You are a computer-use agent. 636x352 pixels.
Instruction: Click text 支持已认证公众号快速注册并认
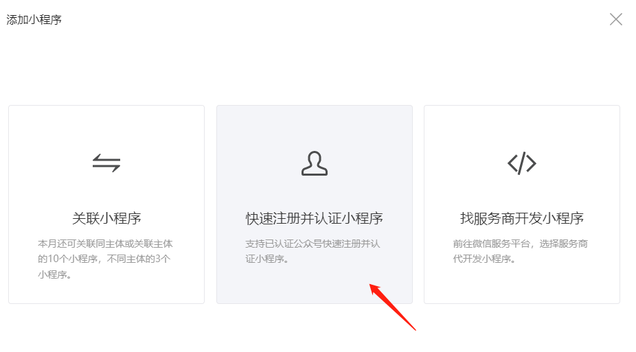pos(313,244)
